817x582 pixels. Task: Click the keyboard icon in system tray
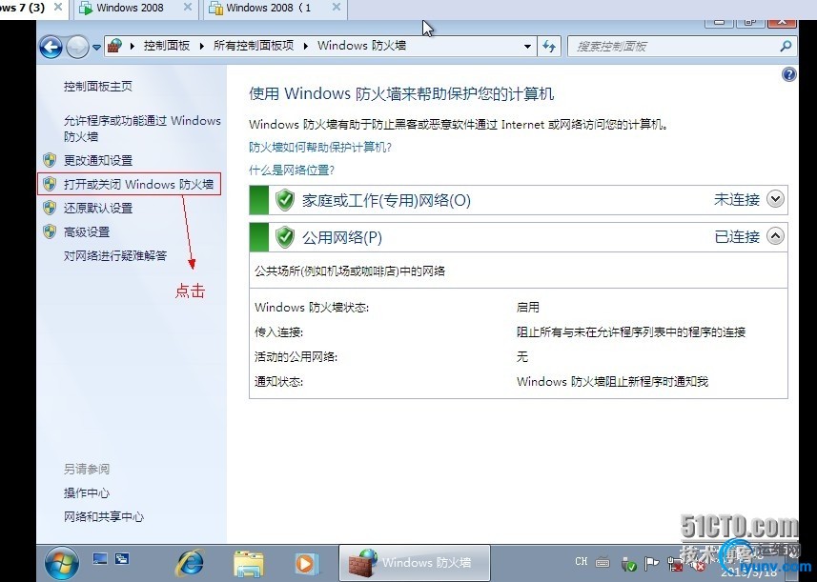tap(603, 562)
